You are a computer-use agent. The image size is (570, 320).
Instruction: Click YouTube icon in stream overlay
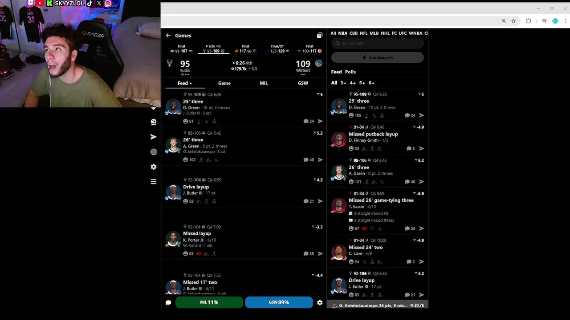(x=40, y=4)
